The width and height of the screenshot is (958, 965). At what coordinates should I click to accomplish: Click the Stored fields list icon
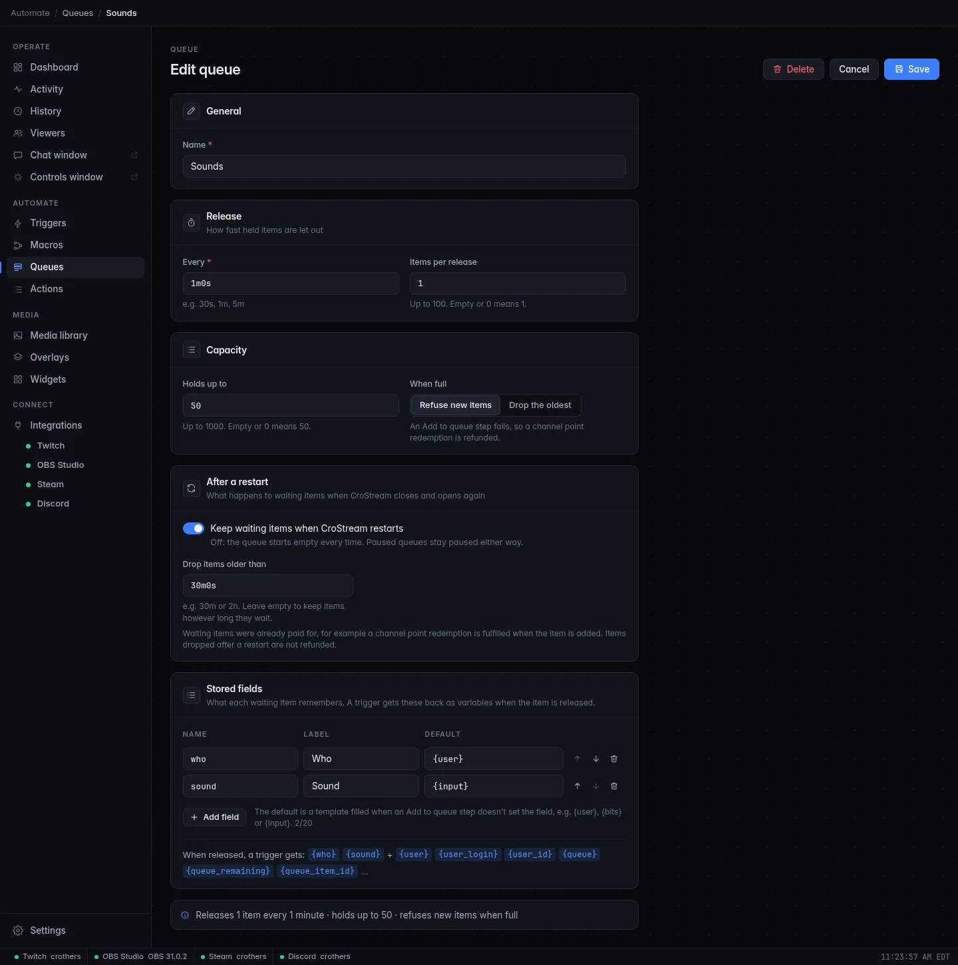pyautogui.click(x=192, y=695)
